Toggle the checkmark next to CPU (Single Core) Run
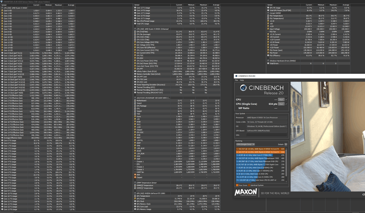This screenshot has width=365, height=213. pyautogui.click(x=287, y=104)
